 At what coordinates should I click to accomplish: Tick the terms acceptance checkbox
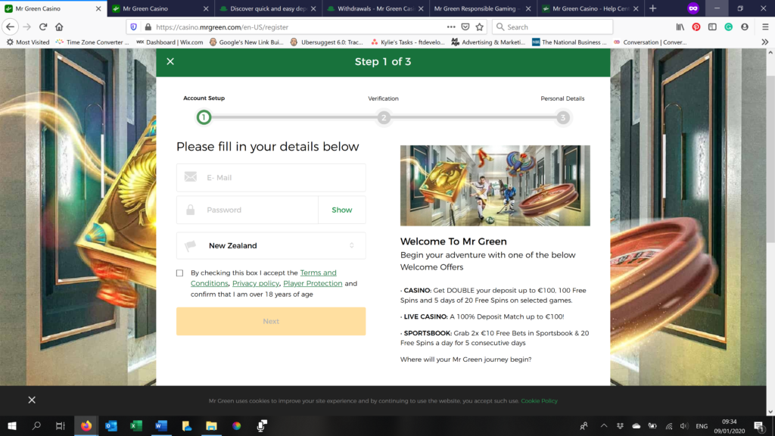tap(180, 272)
